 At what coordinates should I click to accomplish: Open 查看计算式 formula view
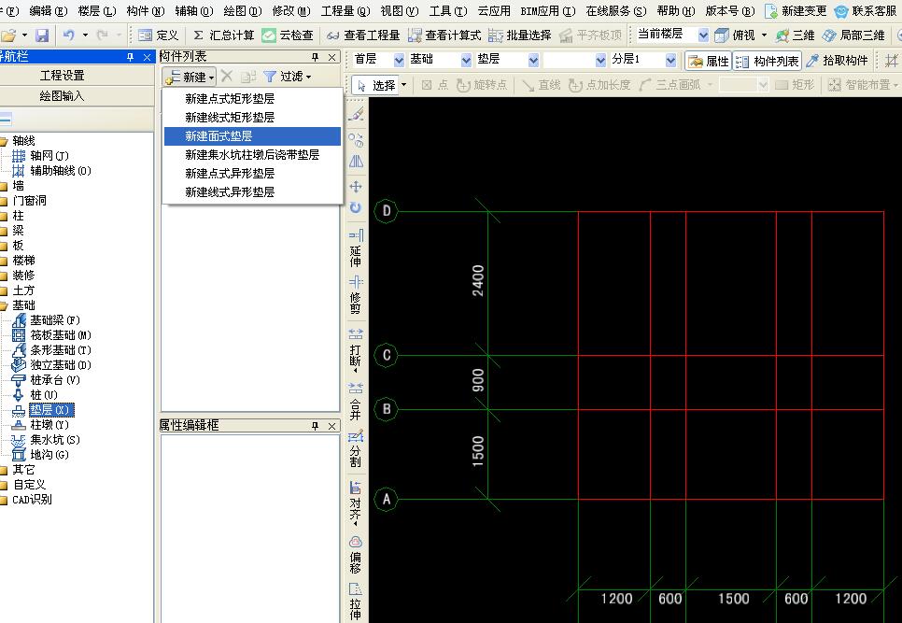tap(444, 35)
